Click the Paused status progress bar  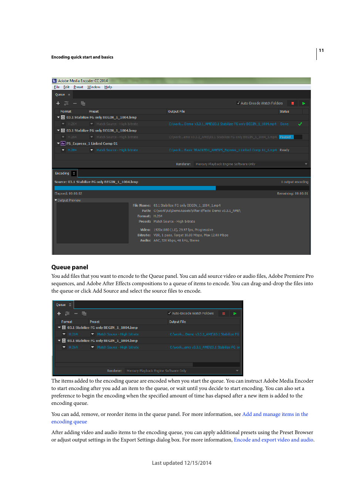290,137
